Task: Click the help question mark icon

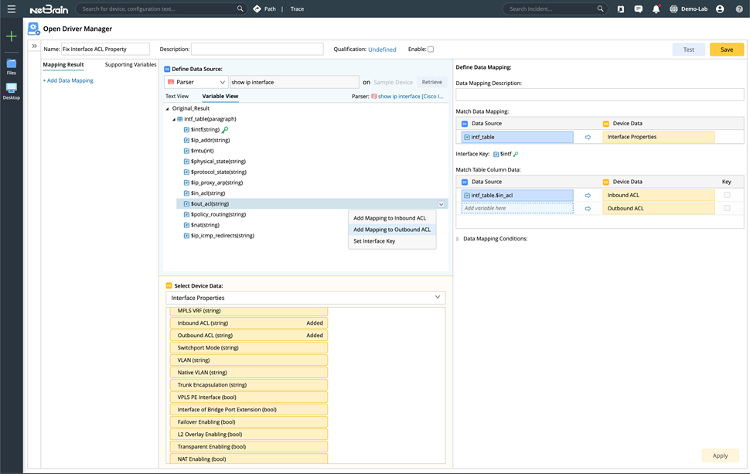Action: pyautogui.click(x=739, y=9)
